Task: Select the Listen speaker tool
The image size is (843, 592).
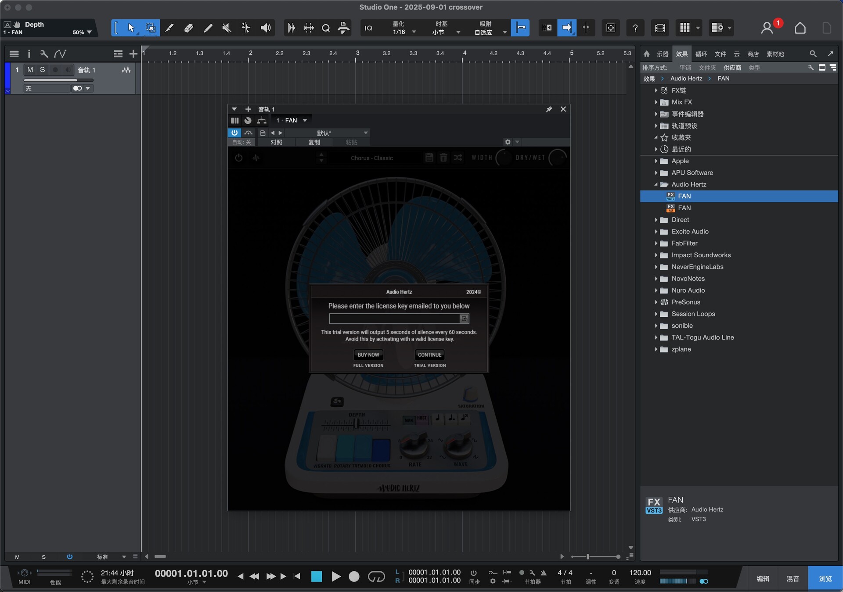Action: click(265, 28)
